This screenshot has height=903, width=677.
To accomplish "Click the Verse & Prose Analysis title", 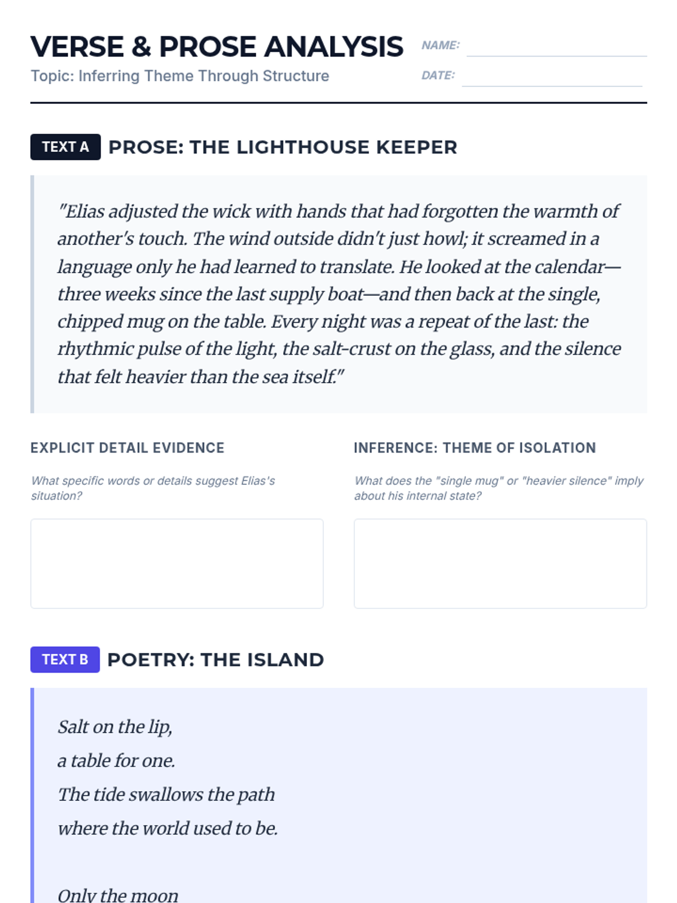I will 217,47.
